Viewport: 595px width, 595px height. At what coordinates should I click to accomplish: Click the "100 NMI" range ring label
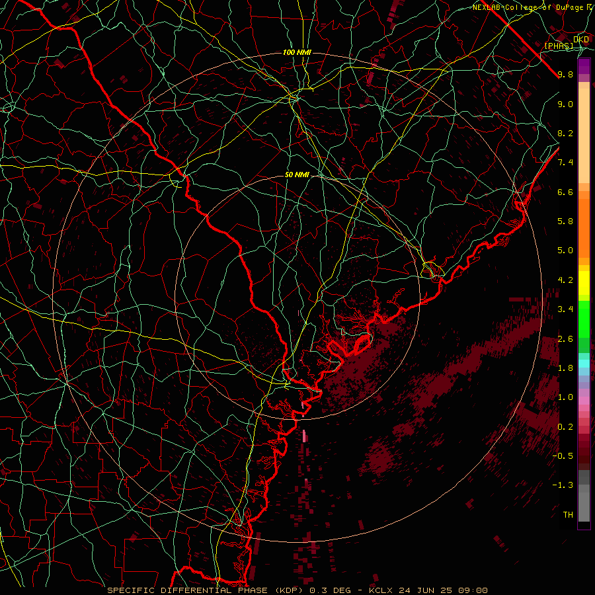click(x=297, y=52)
